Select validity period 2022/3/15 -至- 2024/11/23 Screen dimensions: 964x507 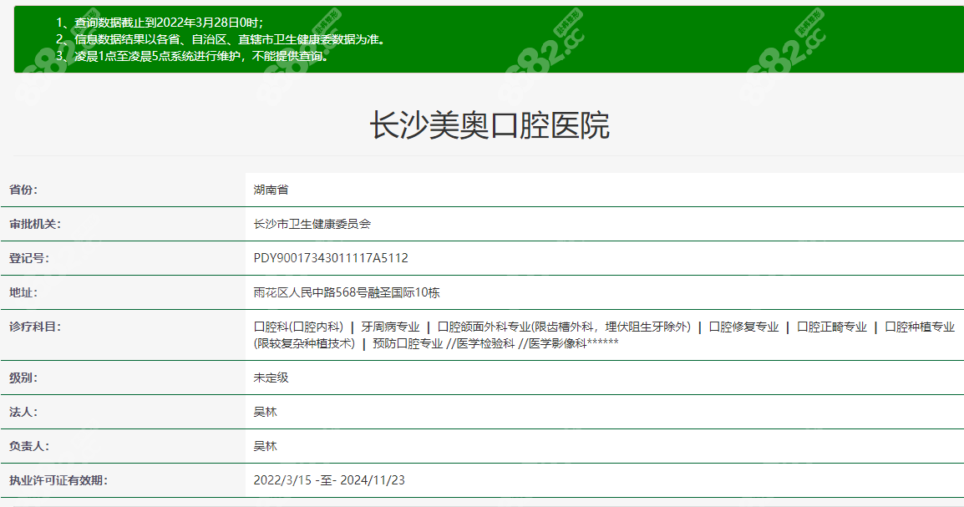[329, 480]
